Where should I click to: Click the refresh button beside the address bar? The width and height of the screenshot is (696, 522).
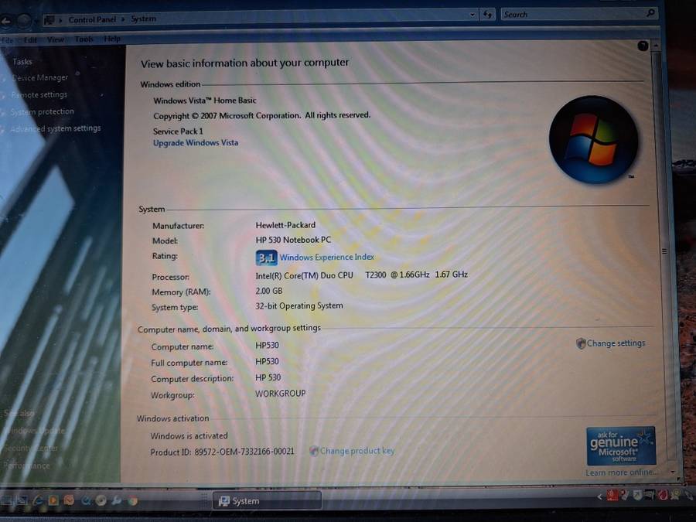pyautogui.click(x=488, y=15)
